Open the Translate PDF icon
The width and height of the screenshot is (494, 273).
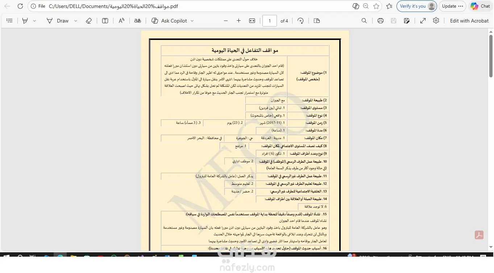(x=137, y=21)
